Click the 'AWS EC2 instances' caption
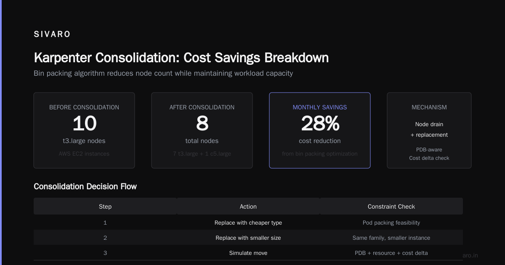This screenshot has width=505, height=265. [x=84, y=154]
